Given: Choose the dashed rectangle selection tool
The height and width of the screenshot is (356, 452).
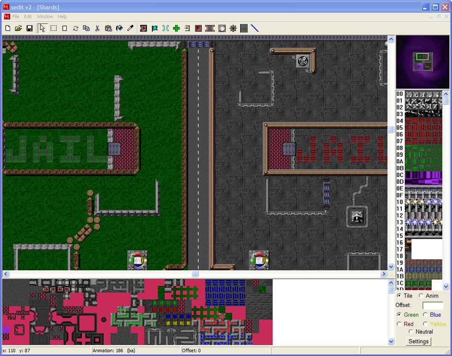Looking at the screenshot, I should [53, 28].
